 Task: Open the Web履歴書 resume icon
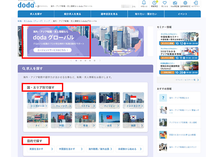click(175, 3)
